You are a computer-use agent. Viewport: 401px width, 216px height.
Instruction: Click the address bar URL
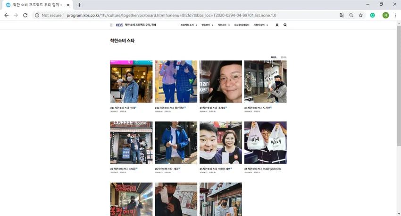[x=171, y=16]
